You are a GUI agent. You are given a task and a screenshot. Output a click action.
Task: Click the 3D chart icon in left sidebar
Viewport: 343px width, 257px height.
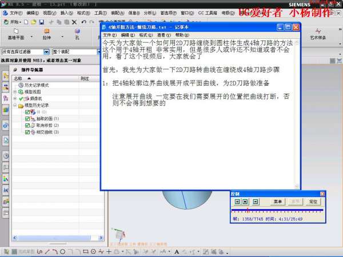pyautogui.click(x=6, y=110)
